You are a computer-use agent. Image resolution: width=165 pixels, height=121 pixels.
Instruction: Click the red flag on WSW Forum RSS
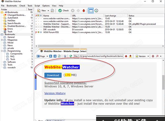36,32
